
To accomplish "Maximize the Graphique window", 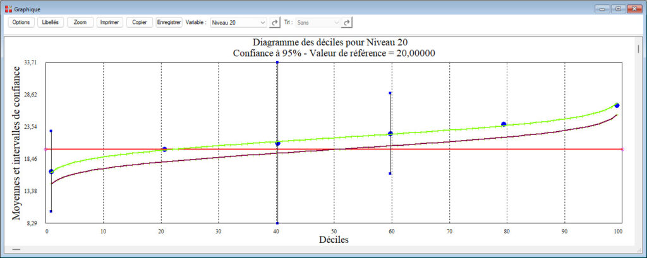I will tap(617, 9).
